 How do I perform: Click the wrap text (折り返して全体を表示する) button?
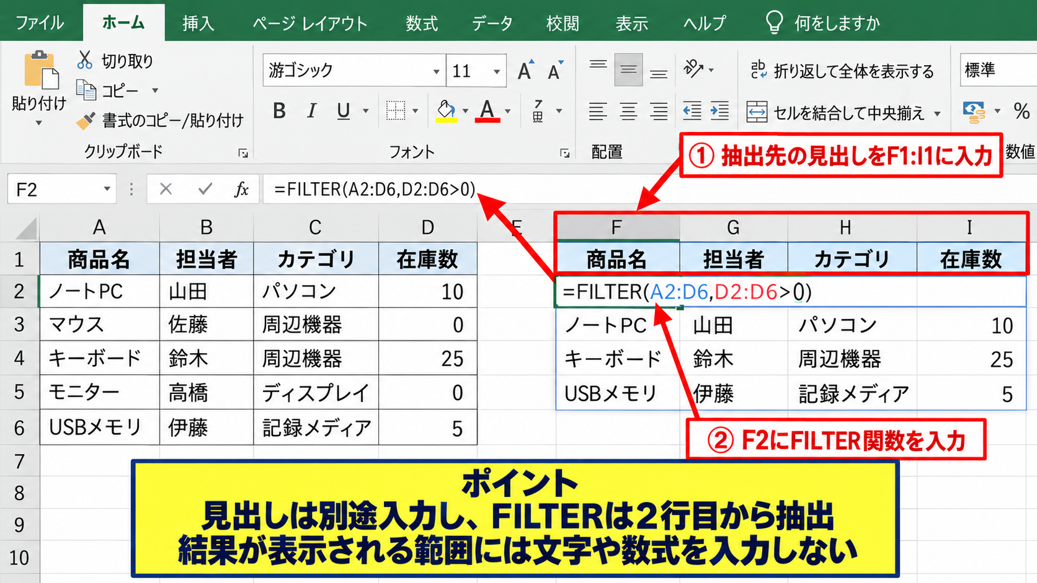pyautogui.click(x=842, y=71)
